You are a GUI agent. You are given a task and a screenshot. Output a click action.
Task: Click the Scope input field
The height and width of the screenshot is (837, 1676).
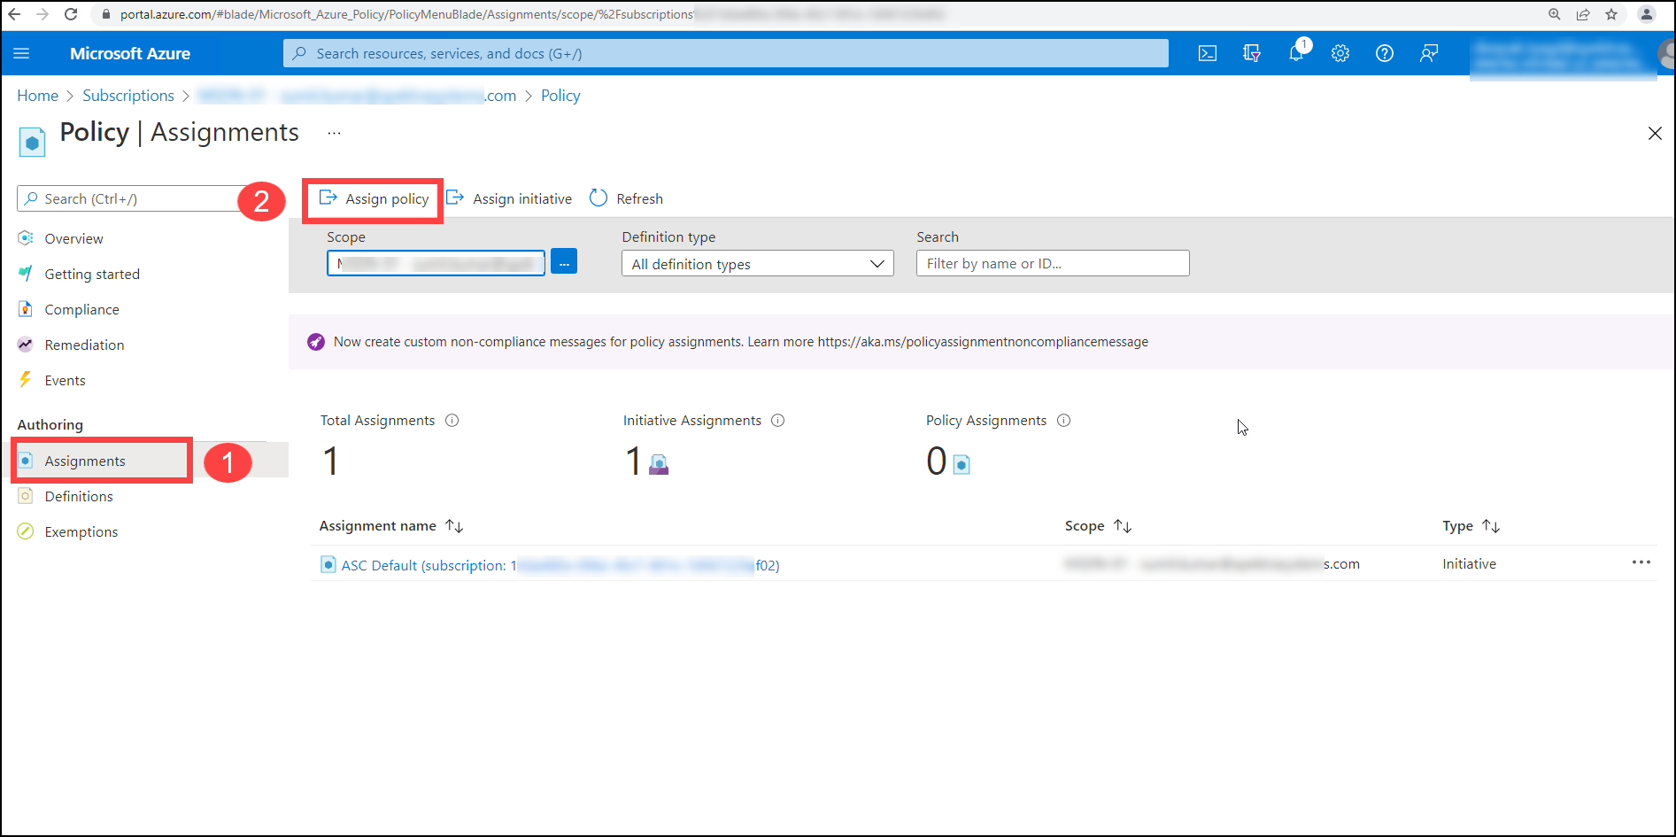pyautogui.click(x=436, y=263)
